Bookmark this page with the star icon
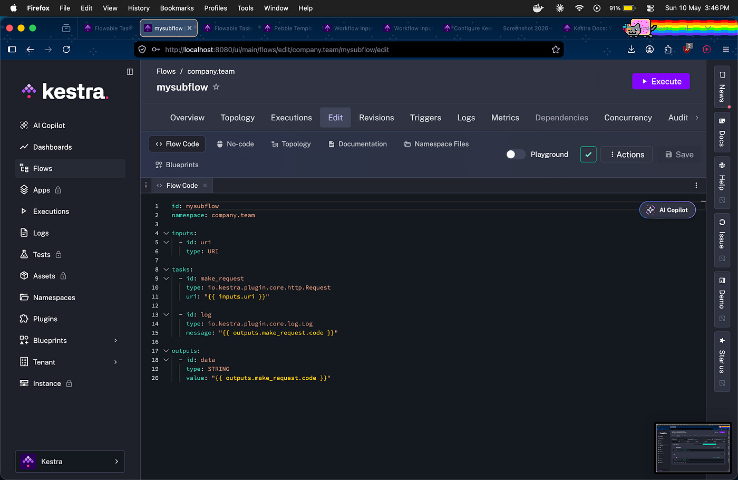The height and width of the screenshot is (480, 738). click(556, 50)
